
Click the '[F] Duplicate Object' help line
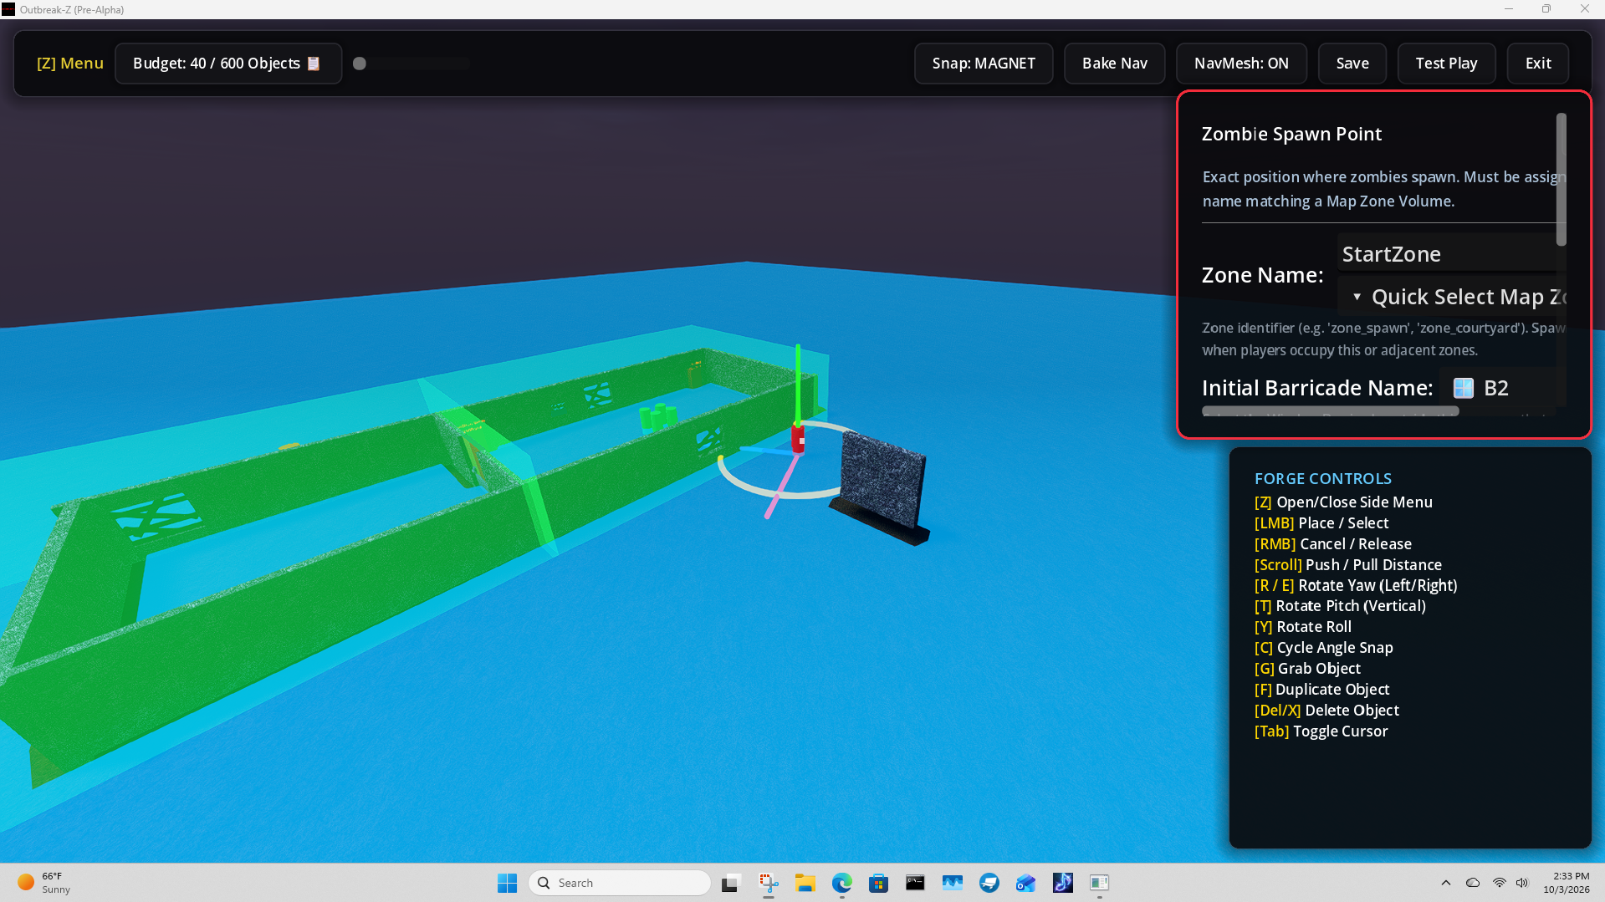pyautogui.click(x=1321, y=689)
